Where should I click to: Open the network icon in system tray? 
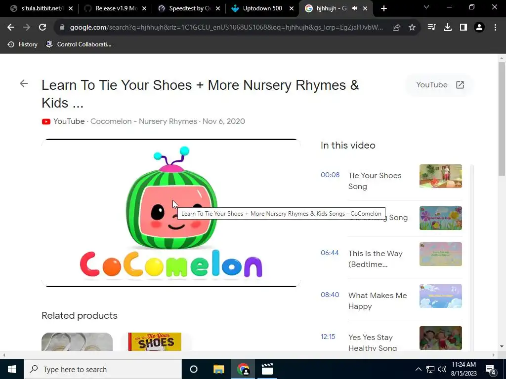[430, 369]
